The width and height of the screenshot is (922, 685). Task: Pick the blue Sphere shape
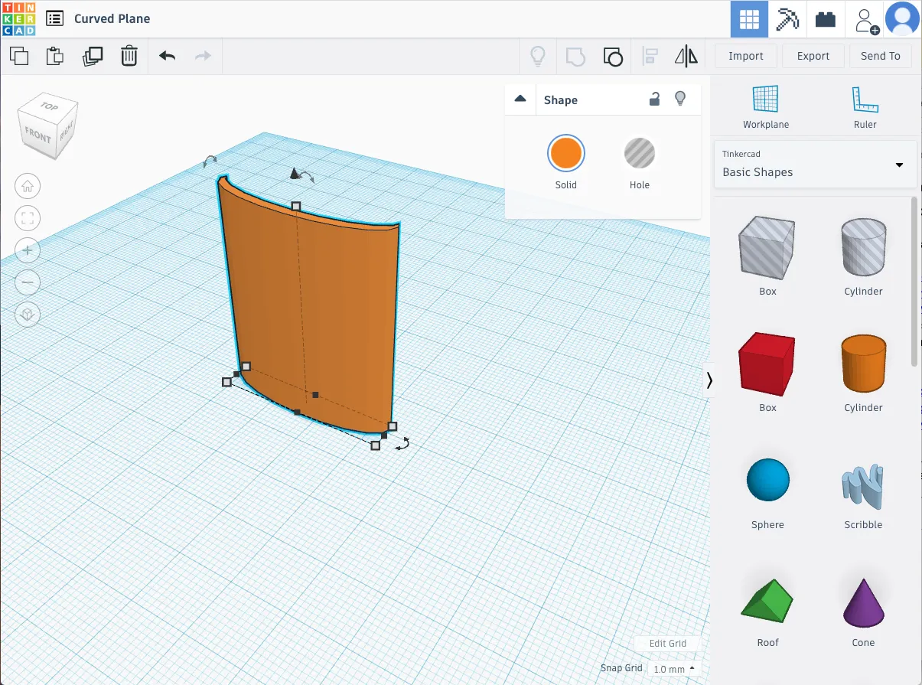pos(767,480)
